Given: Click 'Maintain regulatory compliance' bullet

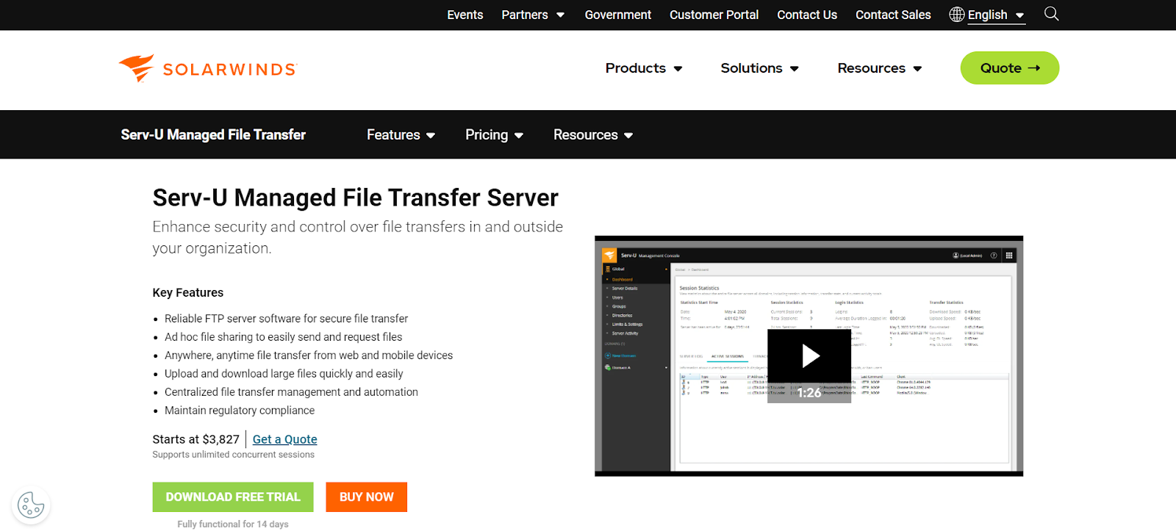Looking at the screenshot, I should click(x=240, y=411).
